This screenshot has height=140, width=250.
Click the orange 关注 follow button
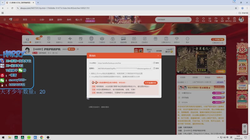71,49
